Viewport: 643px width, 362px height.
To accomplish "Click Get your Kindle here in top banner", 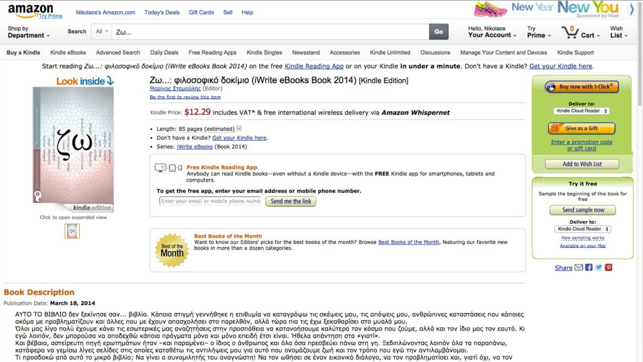I will click(x=561, y=66).
